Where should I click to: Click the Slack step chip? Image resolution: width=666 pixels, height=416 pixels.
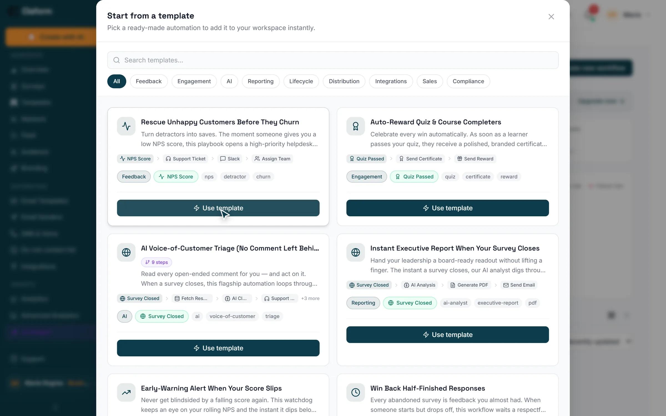coord(230,159)
